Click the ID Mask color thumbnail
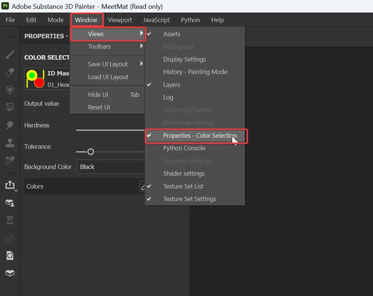The width and height of the screenshot is (373, 296). pos(35,79)
